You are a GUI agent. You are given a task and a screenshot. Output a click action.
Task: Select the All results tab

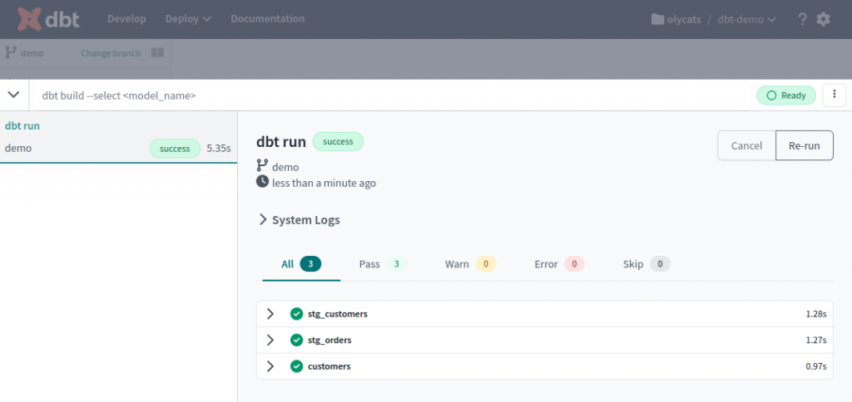click(x=301, y=264)
